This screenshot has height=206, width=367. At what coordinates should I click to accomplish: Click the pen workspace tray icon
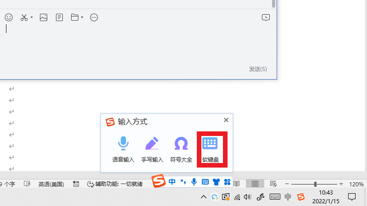261,197
